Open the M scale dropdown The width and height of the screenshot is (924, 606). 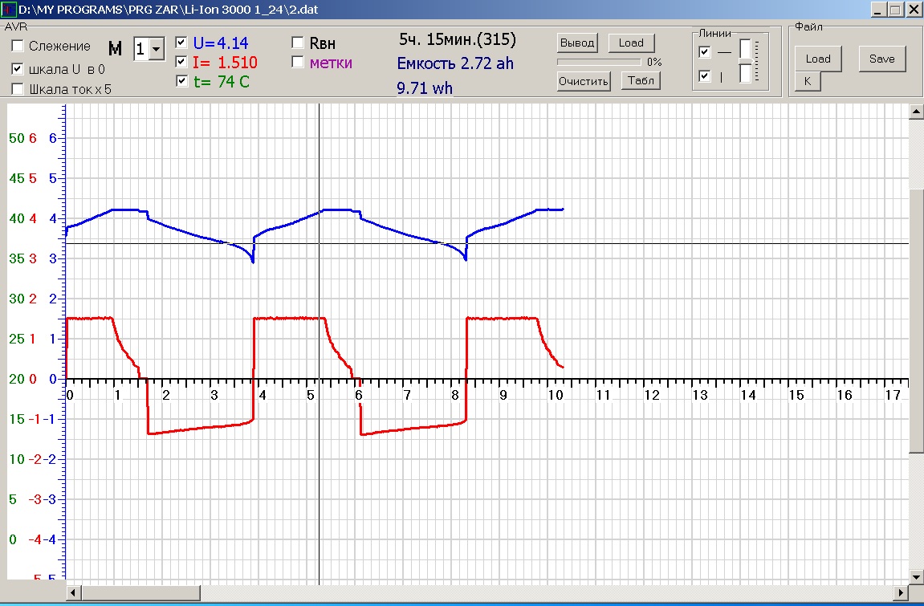pyautogui.click(x=156, y=49)
